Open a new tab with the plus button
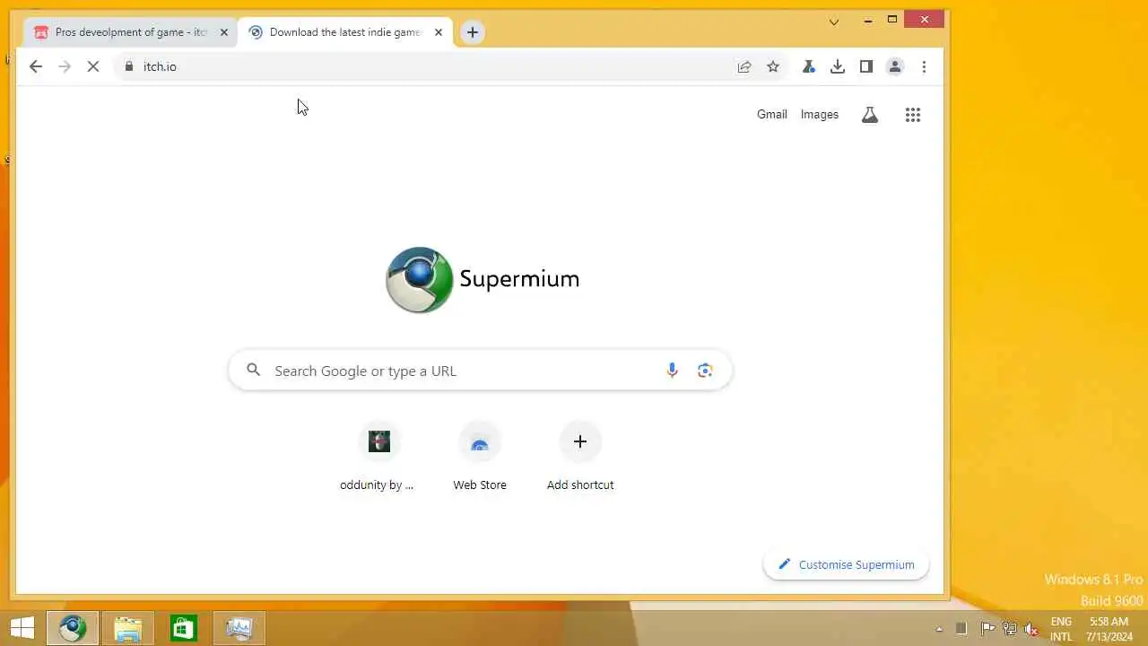The height and width of the screenshot is (646, 1148). coord(473,32)
